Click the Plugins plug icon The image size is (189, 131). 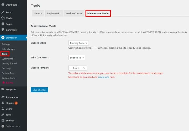click(x=3, y=103)
